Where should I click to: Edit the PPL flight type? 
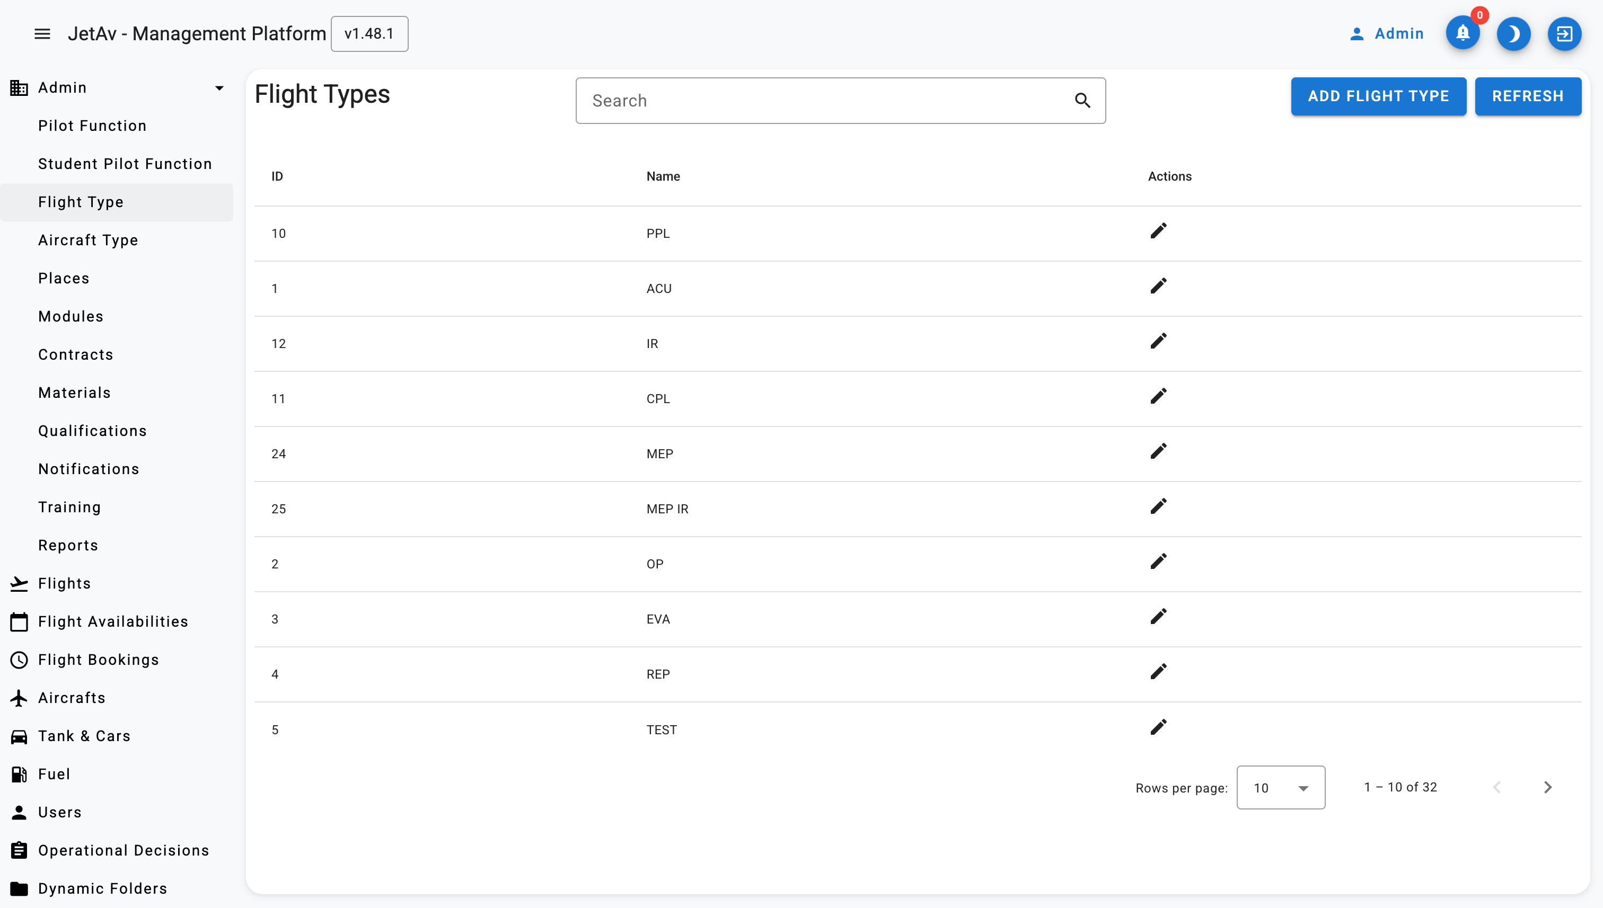click(x=1158, y=232)
